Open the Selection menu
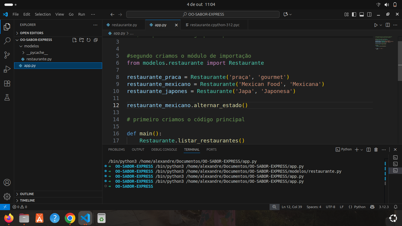The height and width of the screenshot is (226, 402). pos(43,14)
